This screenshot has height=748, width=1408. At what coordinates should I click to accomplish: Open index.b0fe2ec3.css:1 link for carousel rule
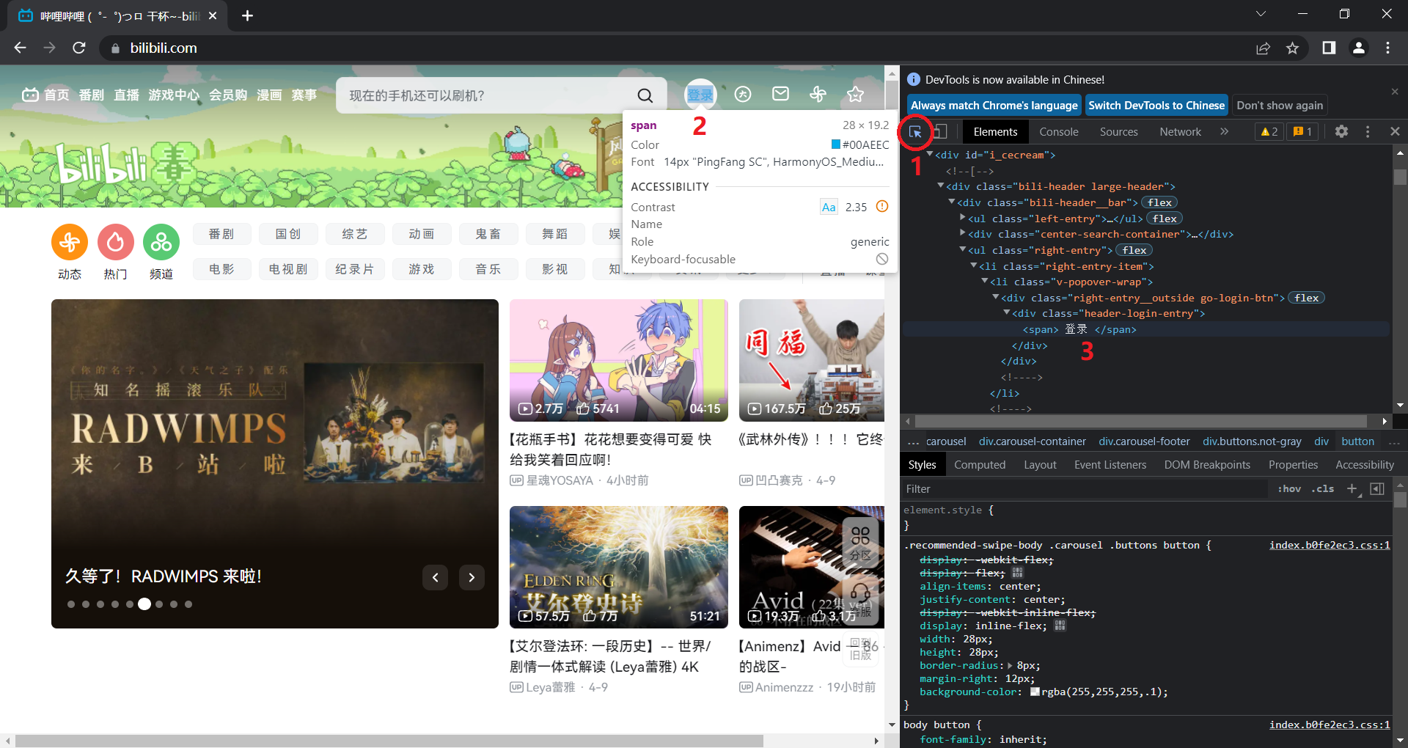[1330, 545]
